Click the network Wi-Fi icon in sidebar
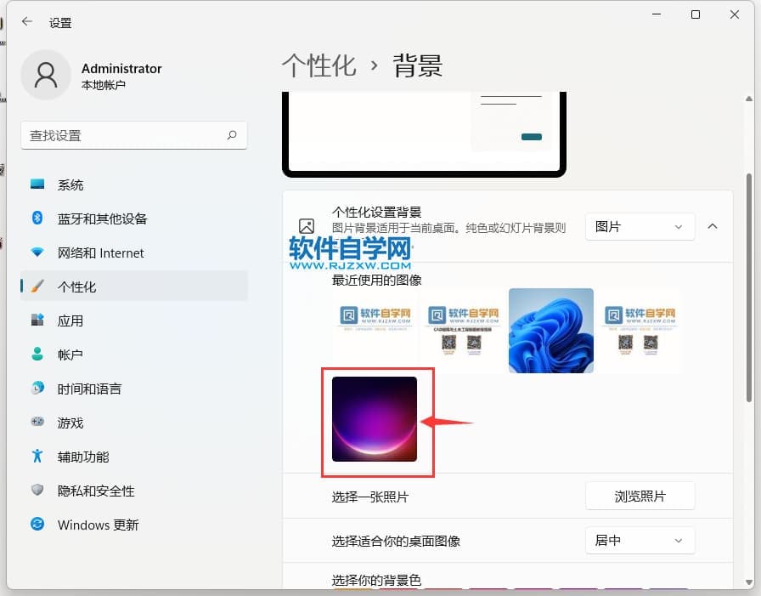The width and height of the screenshot is (761, 596). click(37, 253)
